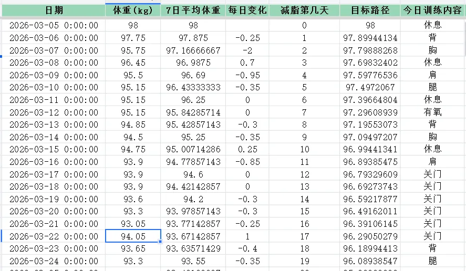The height and width of the screenshot is (271, 466).
Task: Click target path cell 97.4972067
Action: pyautogui.click(x=370, y=87)
